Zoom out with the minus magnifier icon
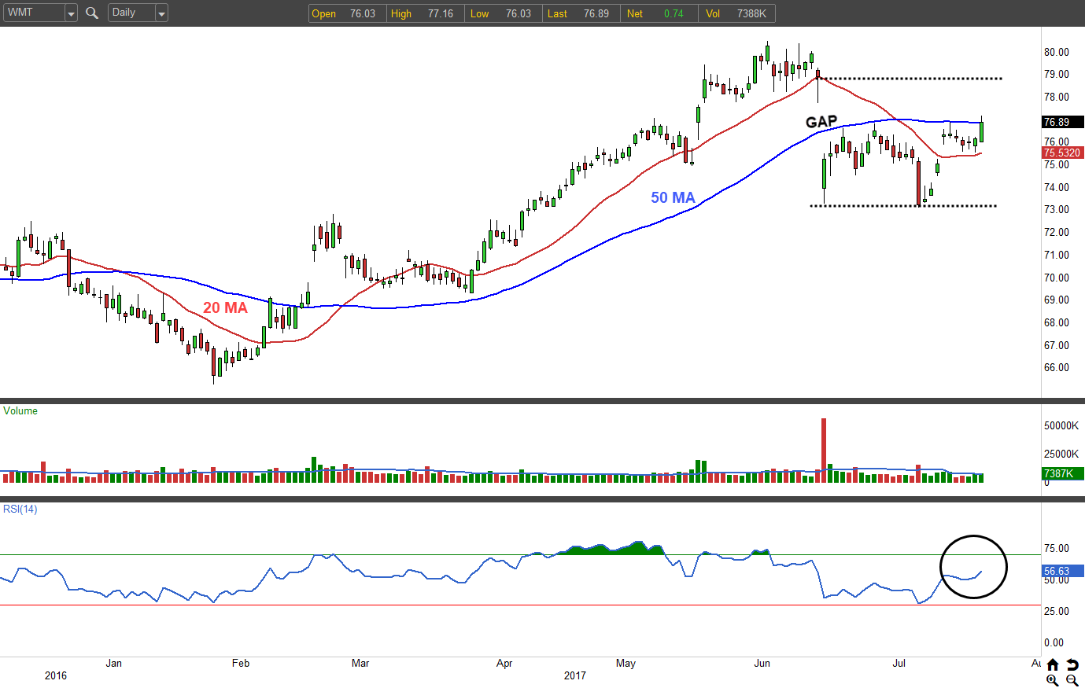This screenshot has width=1085, height=688. pyautogui.click(x=1072, y=680)
